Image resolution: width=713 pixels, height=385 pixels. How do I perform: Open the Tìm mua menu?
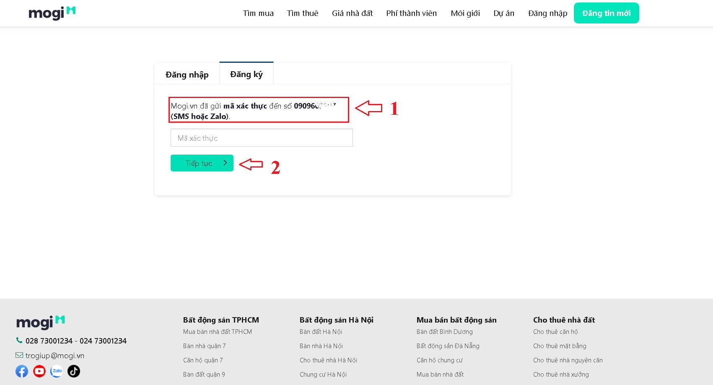point(258,13)
